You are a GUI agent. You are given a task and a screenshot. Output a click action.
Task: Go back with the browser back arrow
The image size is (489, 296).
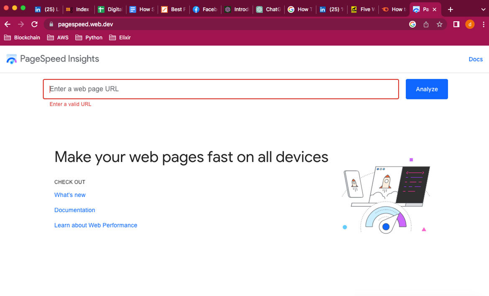[x=8, y=24]
